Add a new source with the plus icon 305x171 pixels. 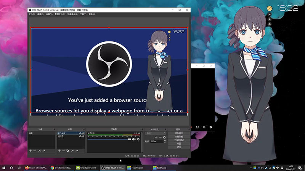59,150
